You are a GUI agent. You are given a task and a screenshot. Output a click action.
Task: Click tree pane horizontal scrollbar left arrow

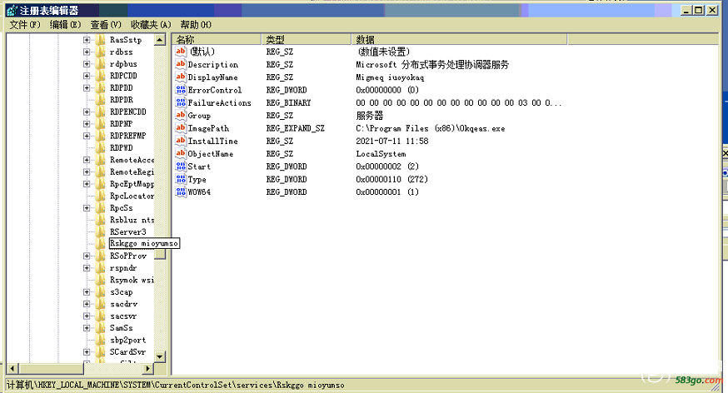coord(12,369)
